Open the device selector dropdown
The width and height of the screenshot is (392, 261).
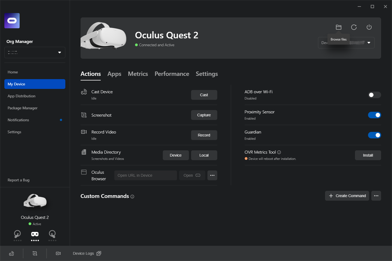pyautogui.click(x=369, y=43)
